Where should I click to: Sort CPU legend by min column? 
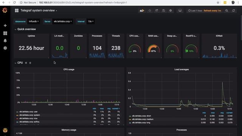pos(94,108)
